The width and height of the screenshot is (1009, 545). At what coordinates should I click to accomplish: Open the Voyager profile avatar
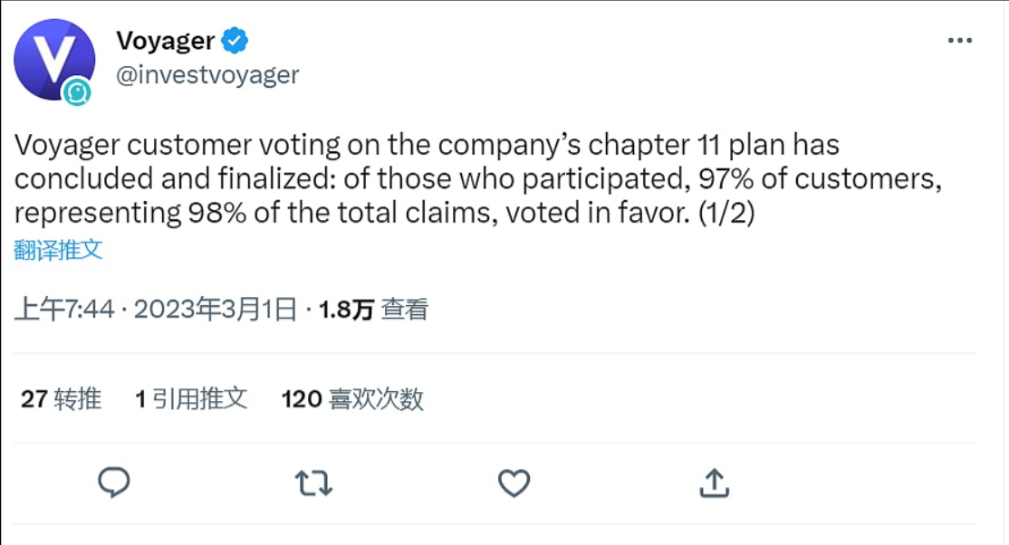tap(53, 58)
